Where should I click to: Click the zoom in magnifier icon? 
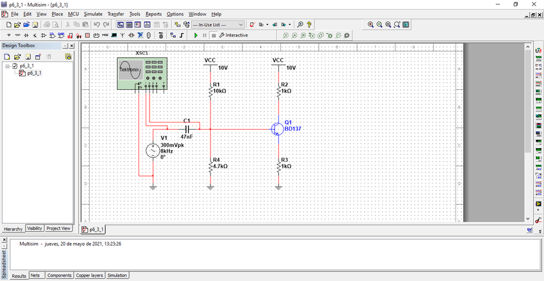(x=371, y=24)
